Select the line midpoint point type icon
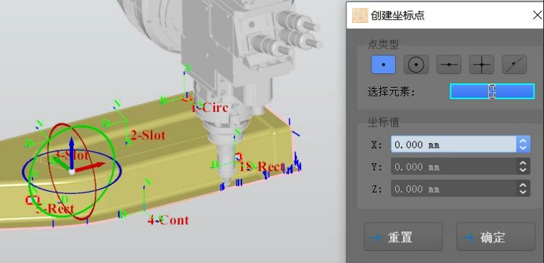Screen dimensions: 544x263 [448, 65]
